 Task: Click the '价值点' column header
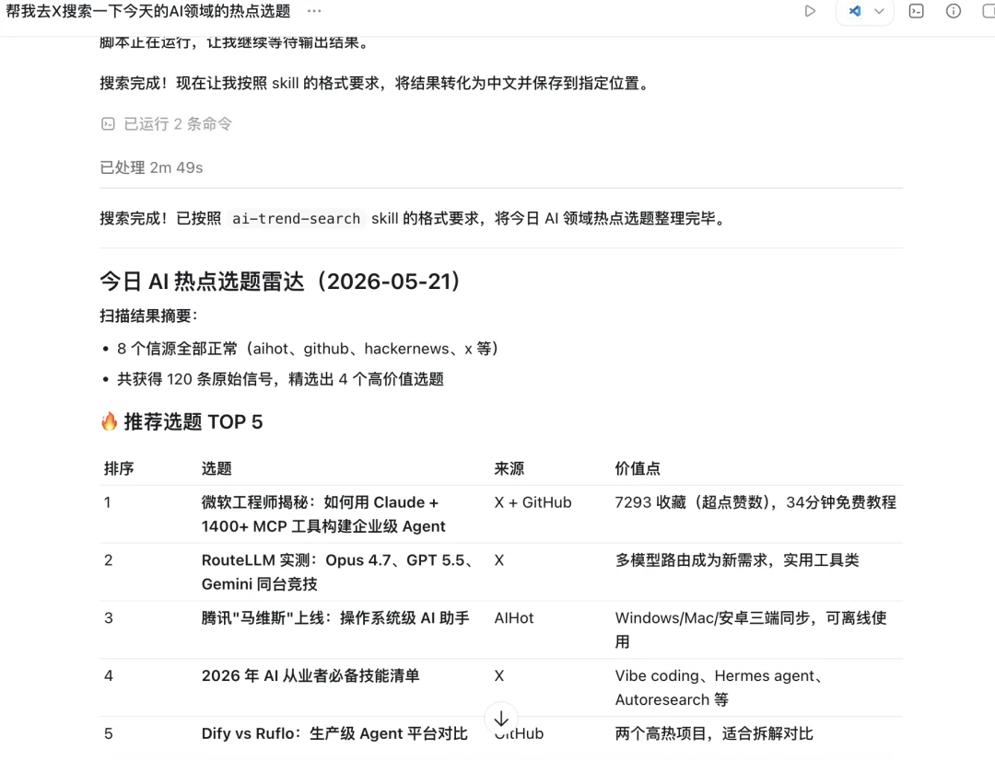638,468
